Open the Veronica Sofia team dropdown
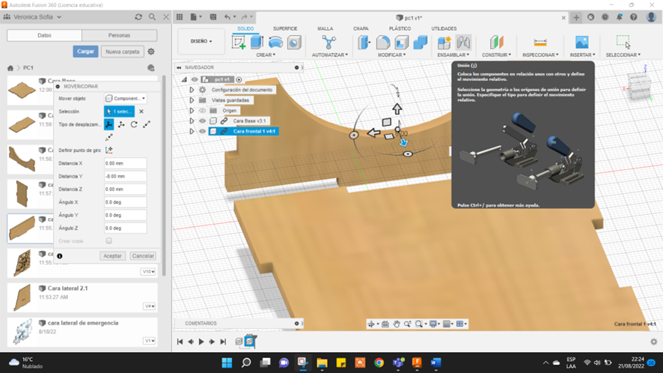Screen dimensions: 663x373 click(37, 17)
